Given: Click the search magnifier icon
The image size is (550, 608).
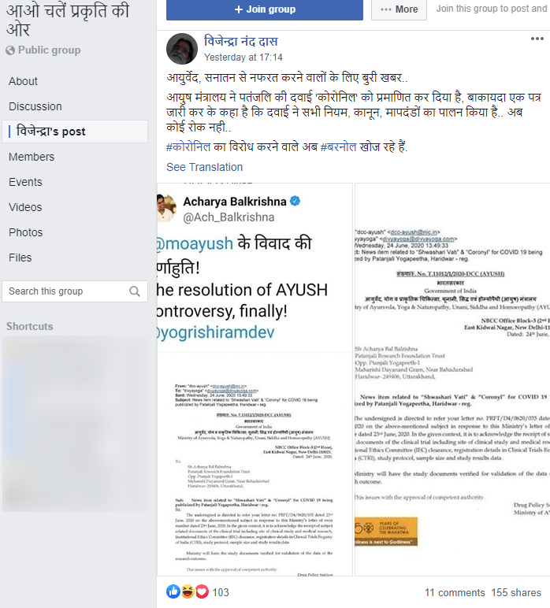Looking at the screenshot, I should click(135, 291).
